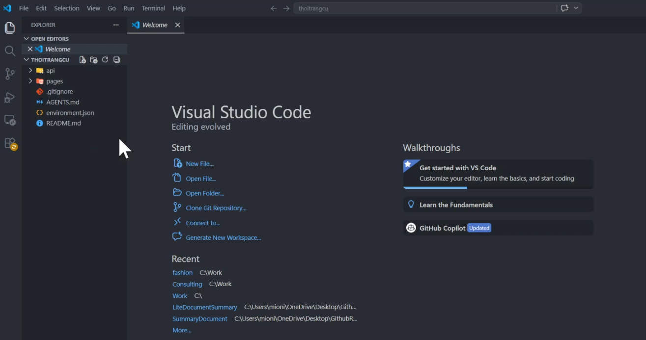Screen dimensions: 646x340
Task: Click the Generate New Workspace... link
Action: [x=224, y=237]
